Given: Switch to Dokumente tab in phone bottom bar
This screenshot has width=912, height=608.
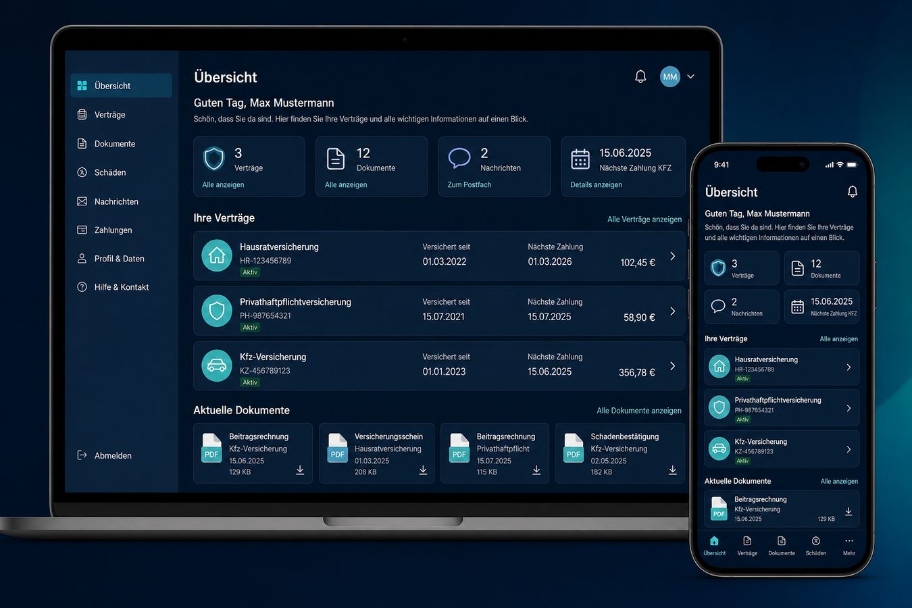Looking at the screenshot, I should [x=782, y=546].
